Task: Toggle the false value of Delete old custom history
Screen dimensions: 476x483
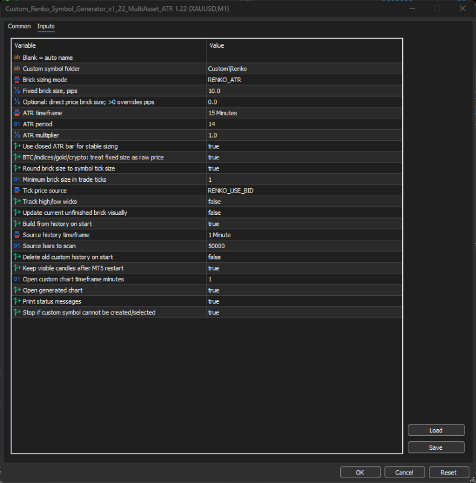Action: pyautogui.click(x=304, y=257)
